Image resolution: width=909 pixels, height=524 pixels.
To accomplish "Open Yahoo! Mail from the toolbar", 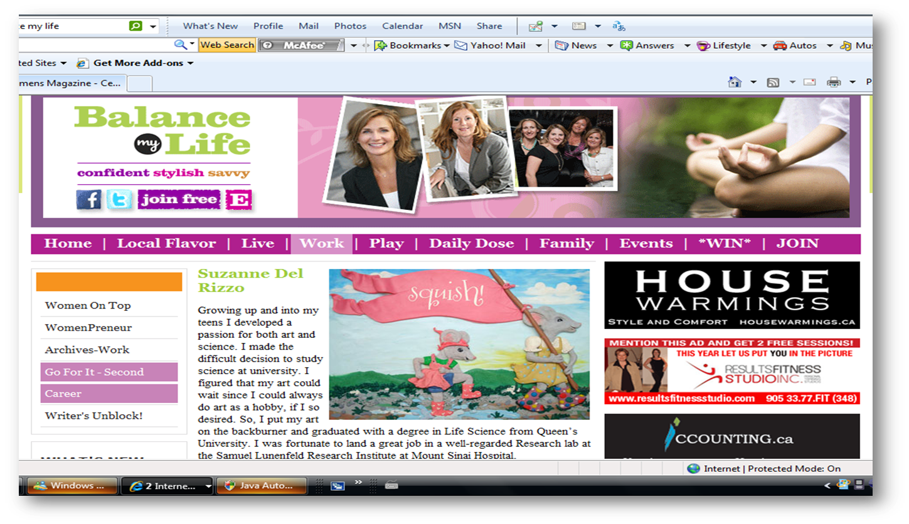I will point(490,45).
